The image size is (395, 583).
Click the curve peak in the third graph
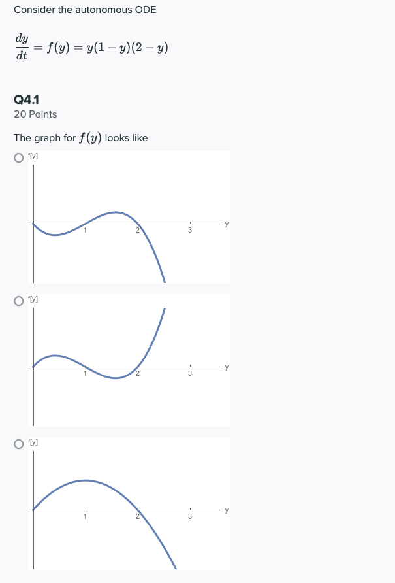(x=85, y=480)
